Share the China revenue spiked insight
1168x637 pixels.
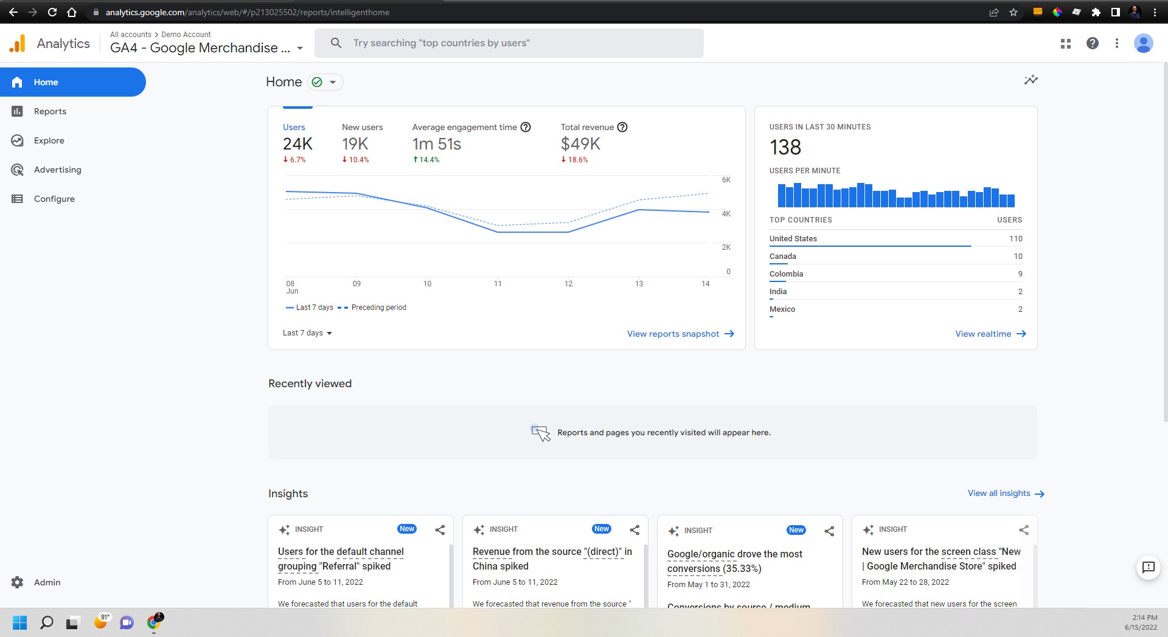634,530
